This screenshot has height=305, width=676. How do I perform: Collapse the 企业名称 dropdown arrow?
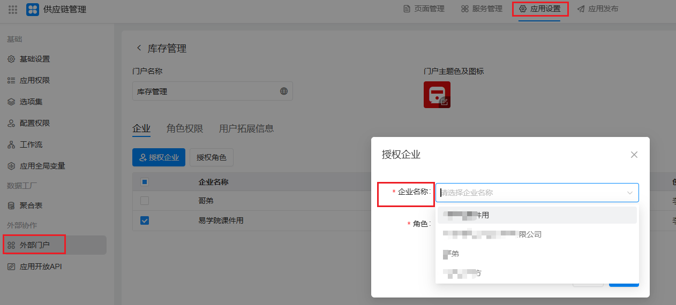630,193
